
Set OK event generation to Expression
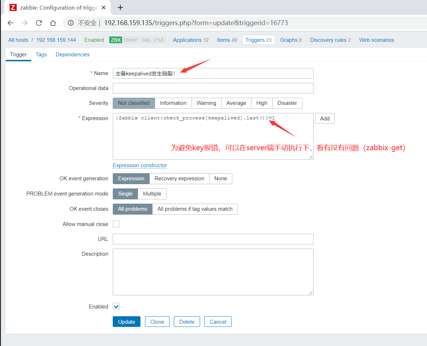point(131,178)
